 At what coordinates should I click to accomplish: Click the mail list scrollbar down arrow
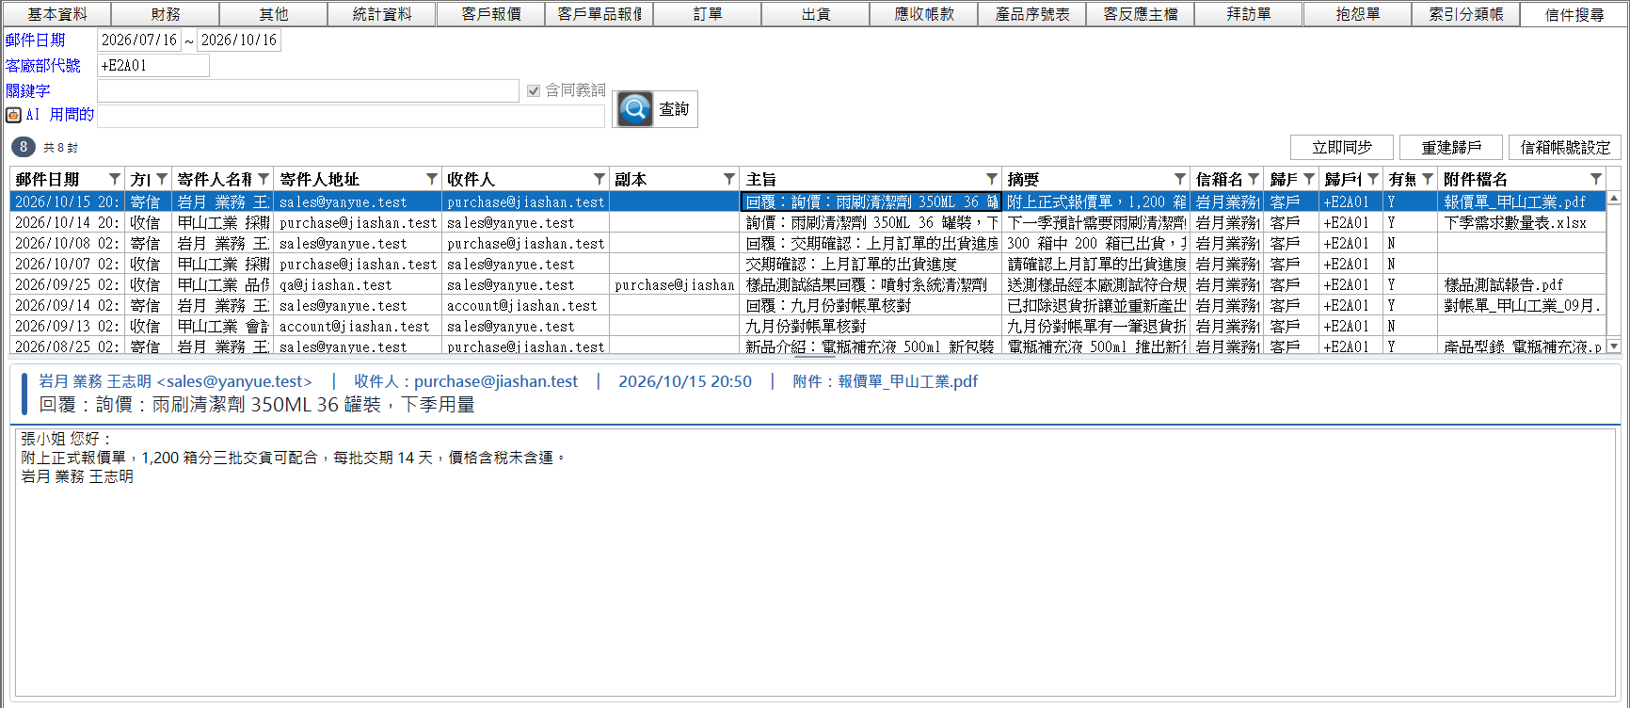coord(1614,346)
